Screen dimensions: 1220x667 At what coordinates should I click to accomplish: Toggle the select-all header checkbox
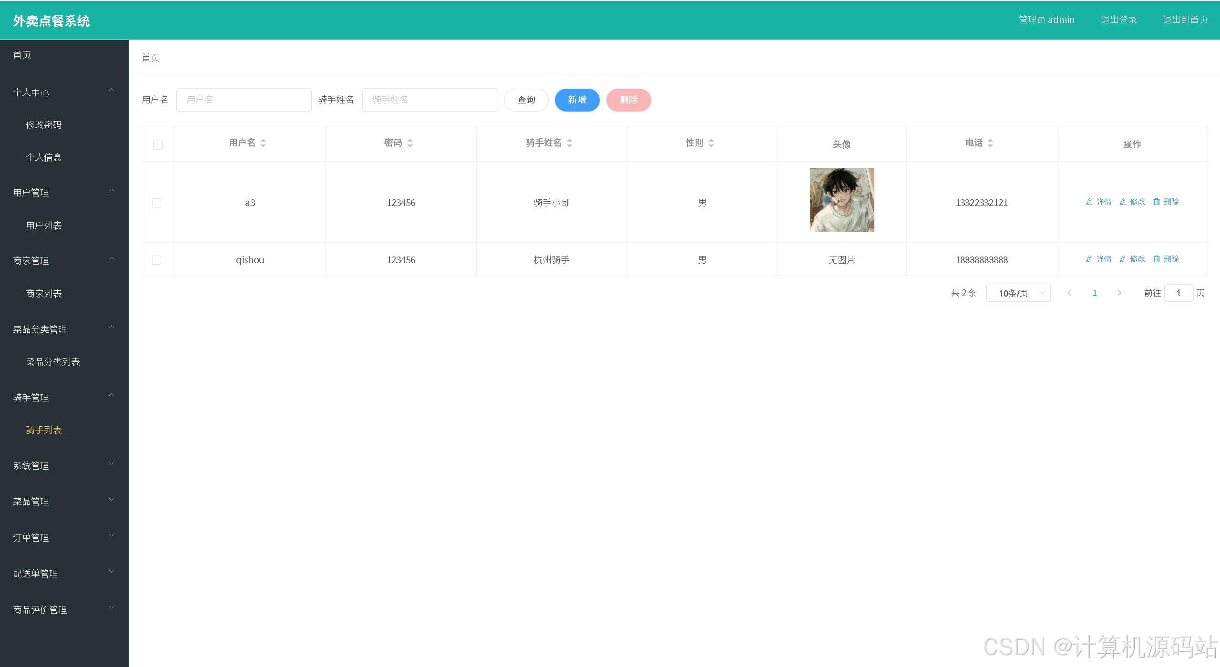pyautogui.click(x=158, y=145)
